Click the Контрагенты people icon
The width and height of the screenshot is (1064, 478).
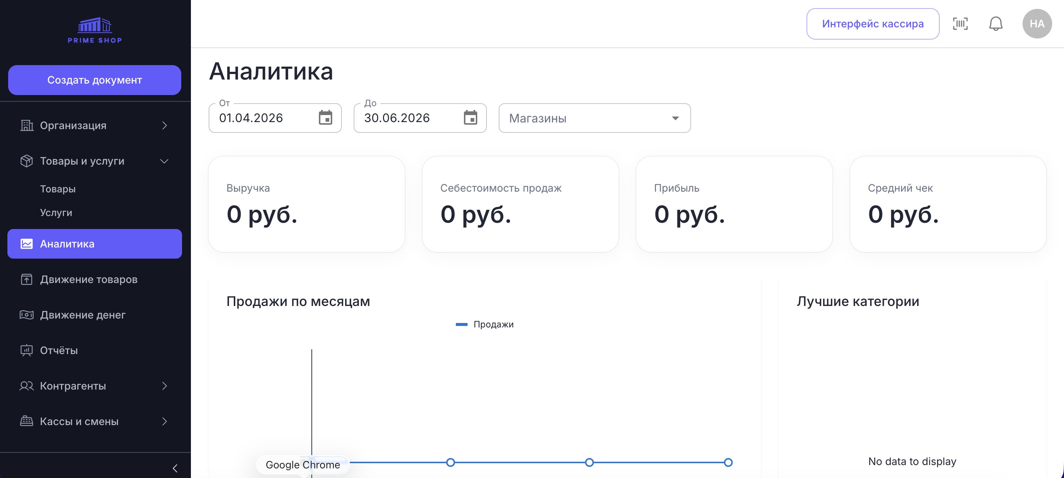27,386
